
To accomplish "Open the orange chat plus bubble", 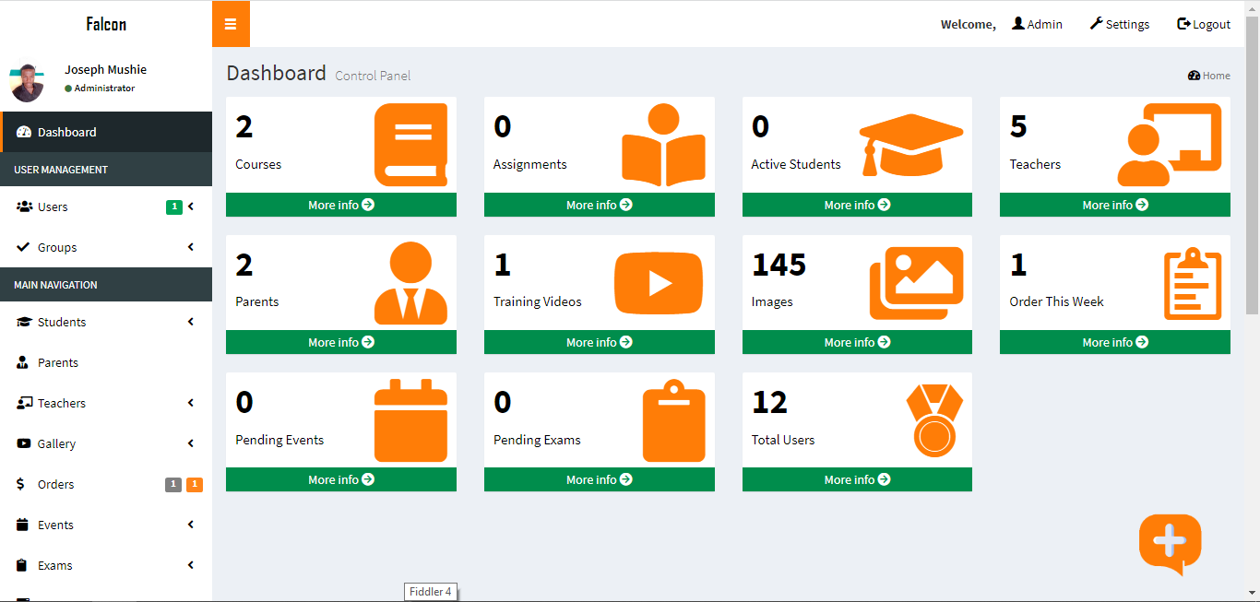I will click(x=1170, y=542).
